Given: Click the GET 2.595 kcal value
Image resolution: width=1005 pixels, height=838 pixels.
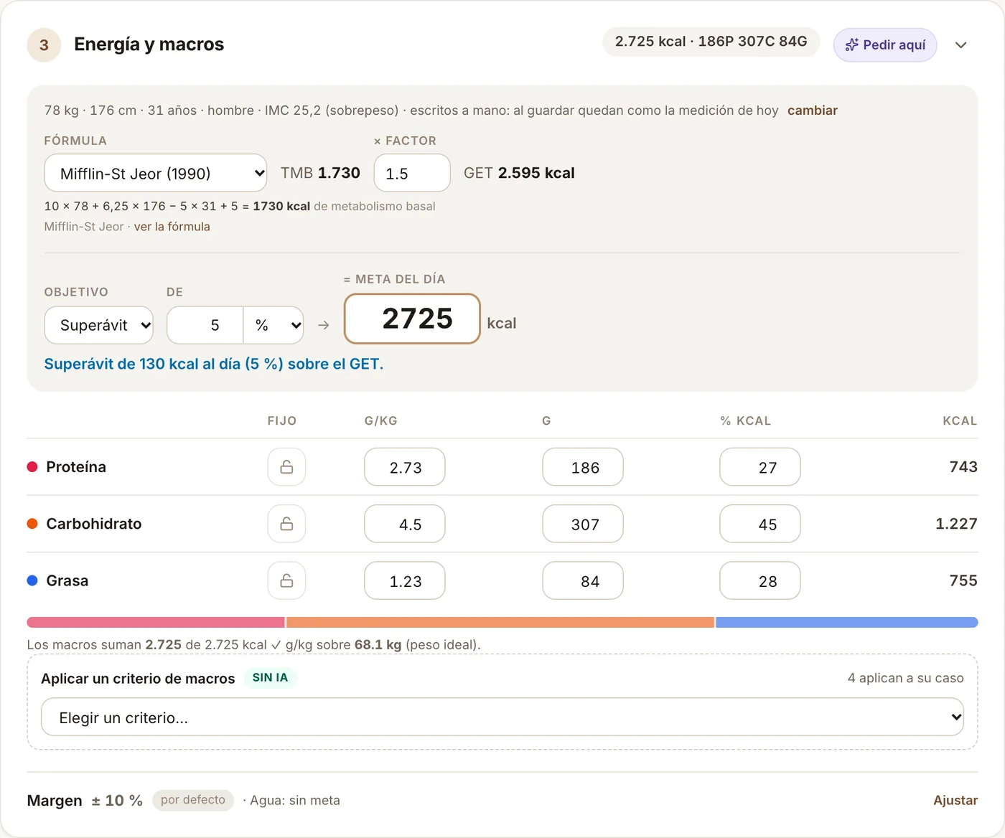Looking at the screenshot, I should tap(519, 173).
